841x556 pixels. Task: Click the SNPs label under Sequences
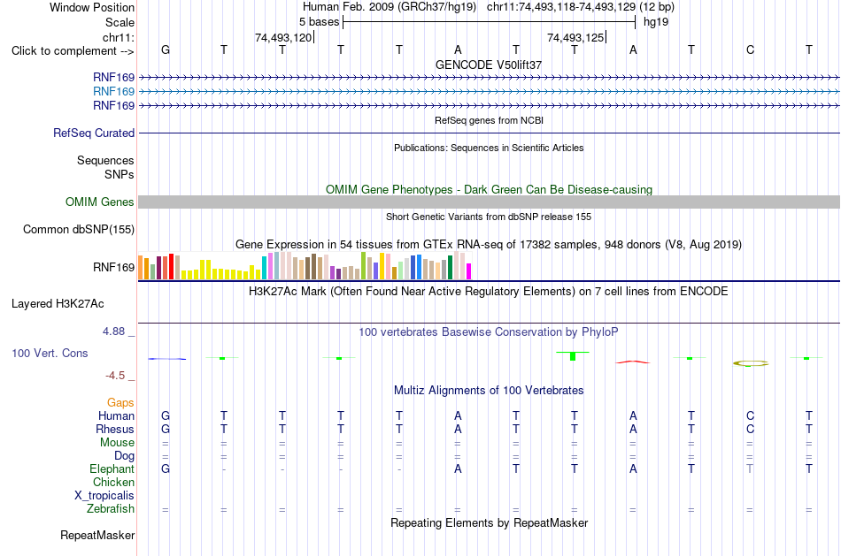(120, 174)
